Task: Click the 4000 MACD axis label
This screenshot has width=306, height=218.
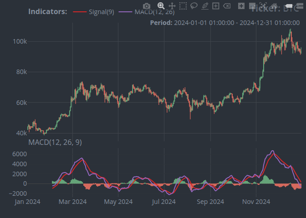Action: (x=20, y=164)
